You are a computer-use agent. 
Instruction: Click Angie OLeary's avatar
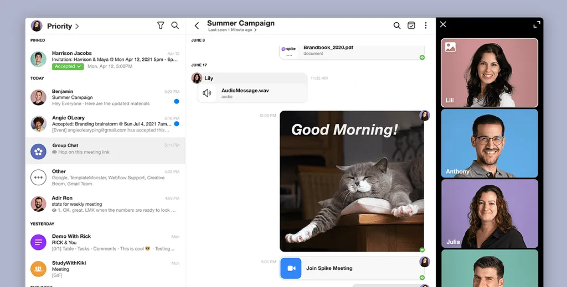38,124
